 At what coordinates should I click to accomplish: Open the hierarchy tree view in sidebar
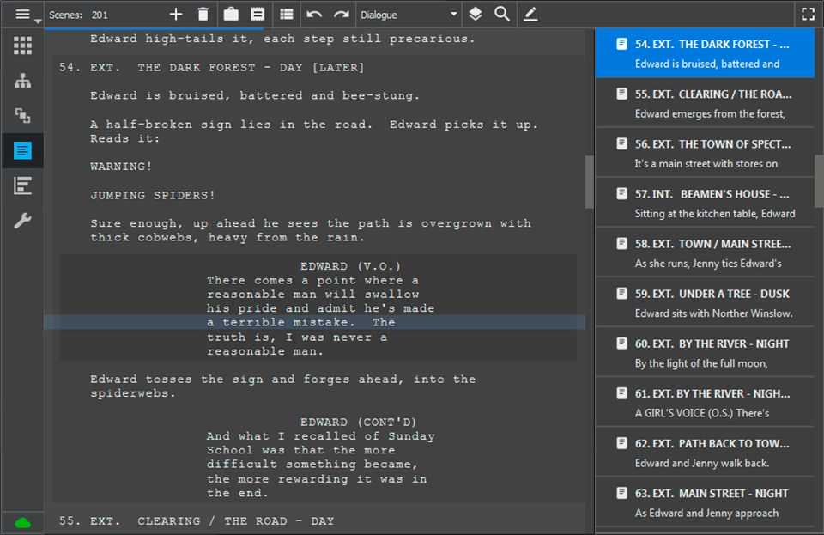coord(22,81)
